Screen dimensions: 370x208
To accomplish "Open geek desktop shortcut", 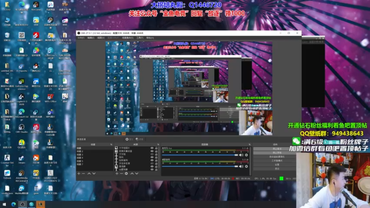I will (36, 190).
